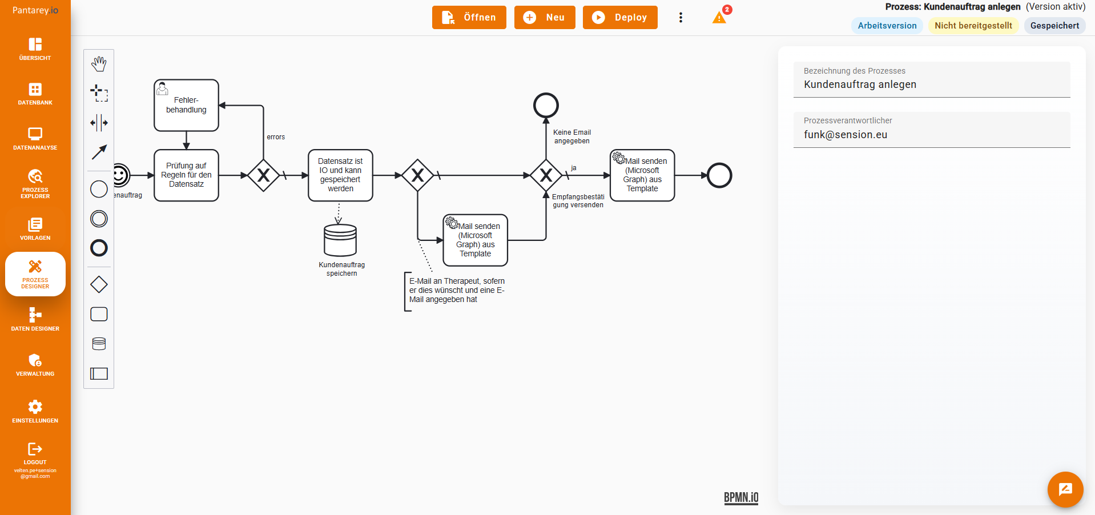Select the task rounded rectangle shape

coord(99,314)
